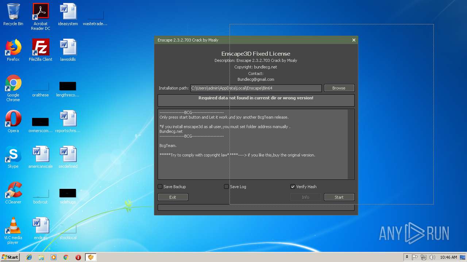Launch CCleaner from the desktop
The image size is (467, 262).
point(13,193)
